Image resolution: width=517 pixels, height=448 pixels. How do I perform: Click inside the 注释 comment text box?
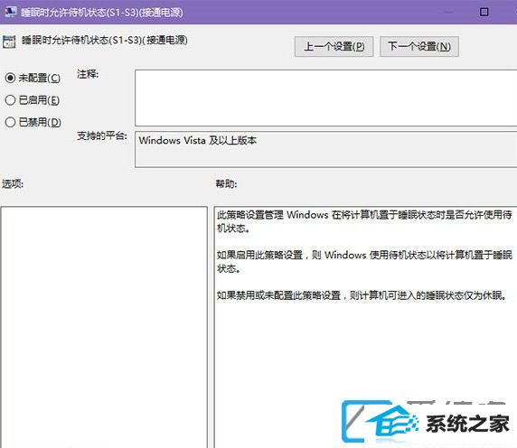click(325, 98)
